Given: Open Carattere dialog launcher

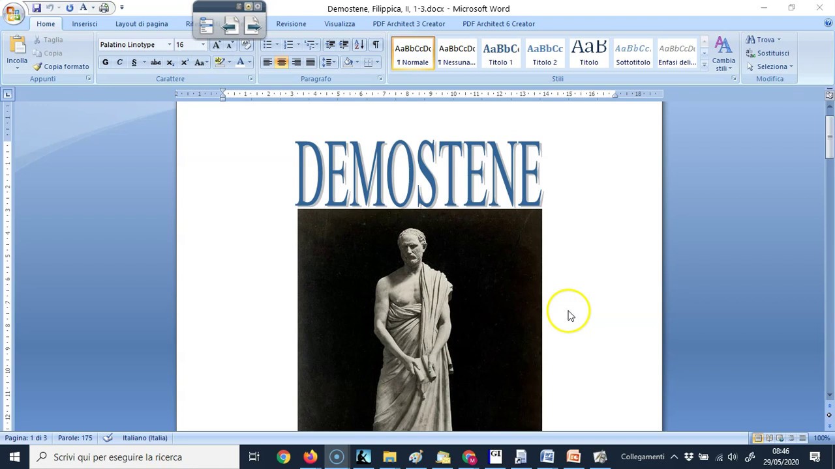Looking at the screenshot, I should coord(250,79).
